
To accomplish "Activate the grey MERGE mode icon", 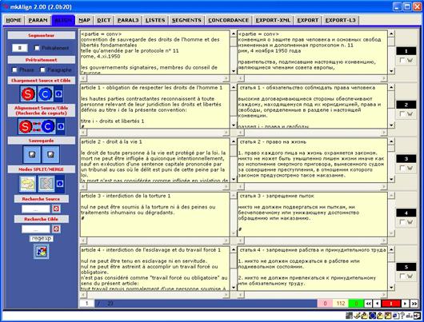I will (x=46, y=184).
